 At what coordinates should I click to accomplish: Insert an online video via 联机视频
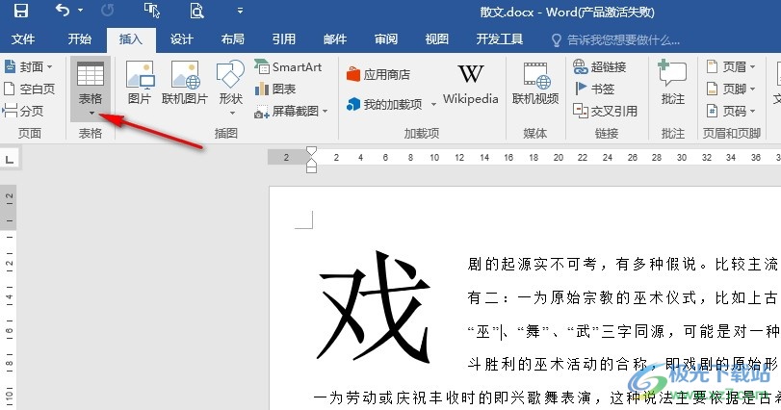pyautogui.click(x=536, y=83)
